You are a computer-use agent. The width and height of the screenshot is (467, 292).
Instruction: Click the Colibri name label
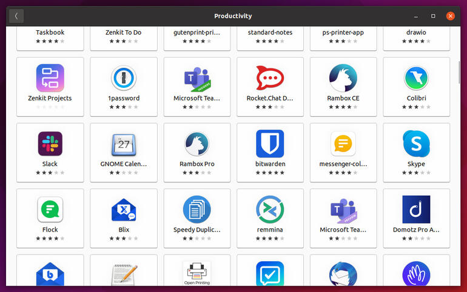[x=417, y=98]
